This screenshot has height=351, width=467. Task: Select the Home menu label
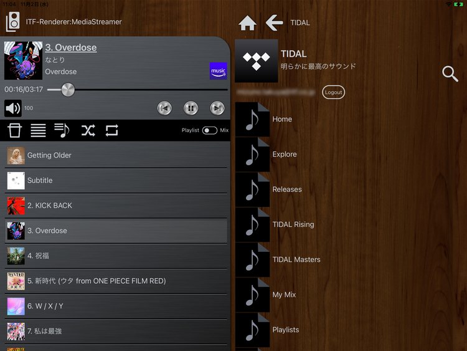(282, 119)
